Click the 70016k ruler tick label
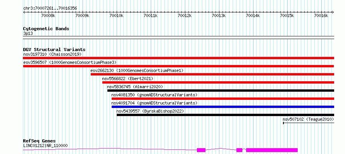Viewport: 345px width, 154px height. coord(321,15)
